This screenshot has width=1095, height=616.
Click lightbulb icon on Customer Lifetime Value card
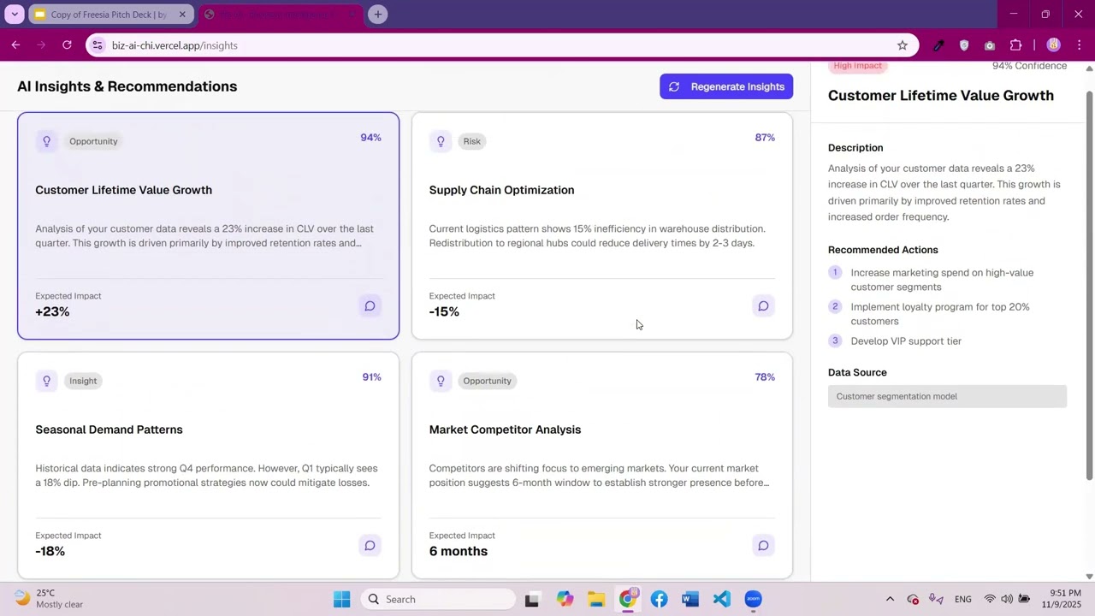(x=47, y=141)
